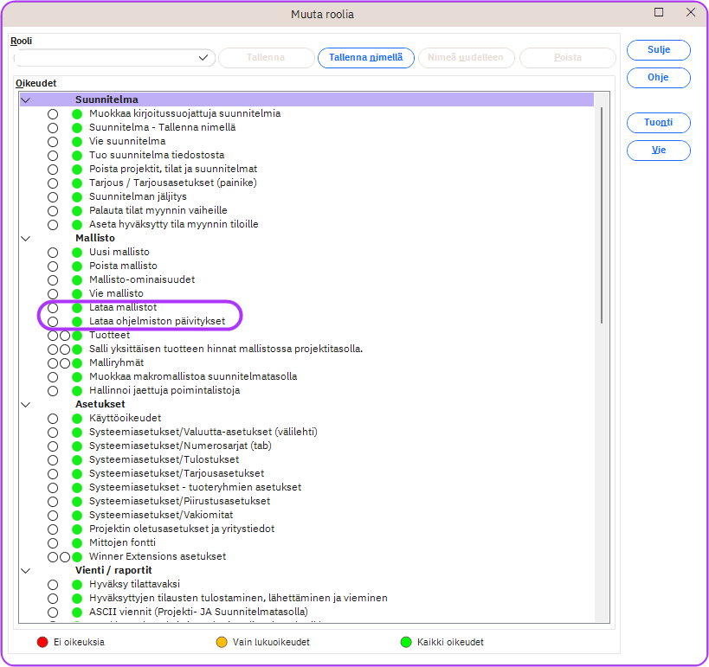Image resolution: width=709 pixels, height=667 pixels.
Task: Collapse the Asetukset category
Action: pyautogui.click(x=25, y=404)
